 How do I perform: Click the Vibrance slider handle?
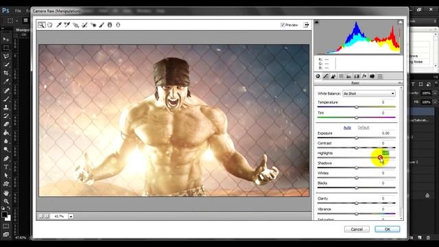[357, 214]
